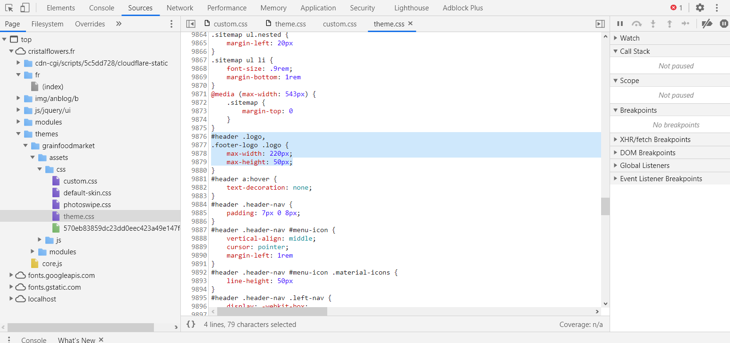Close the active theme.css editor tab
Viewport: 730px width, 343px height.
point(410,24)
